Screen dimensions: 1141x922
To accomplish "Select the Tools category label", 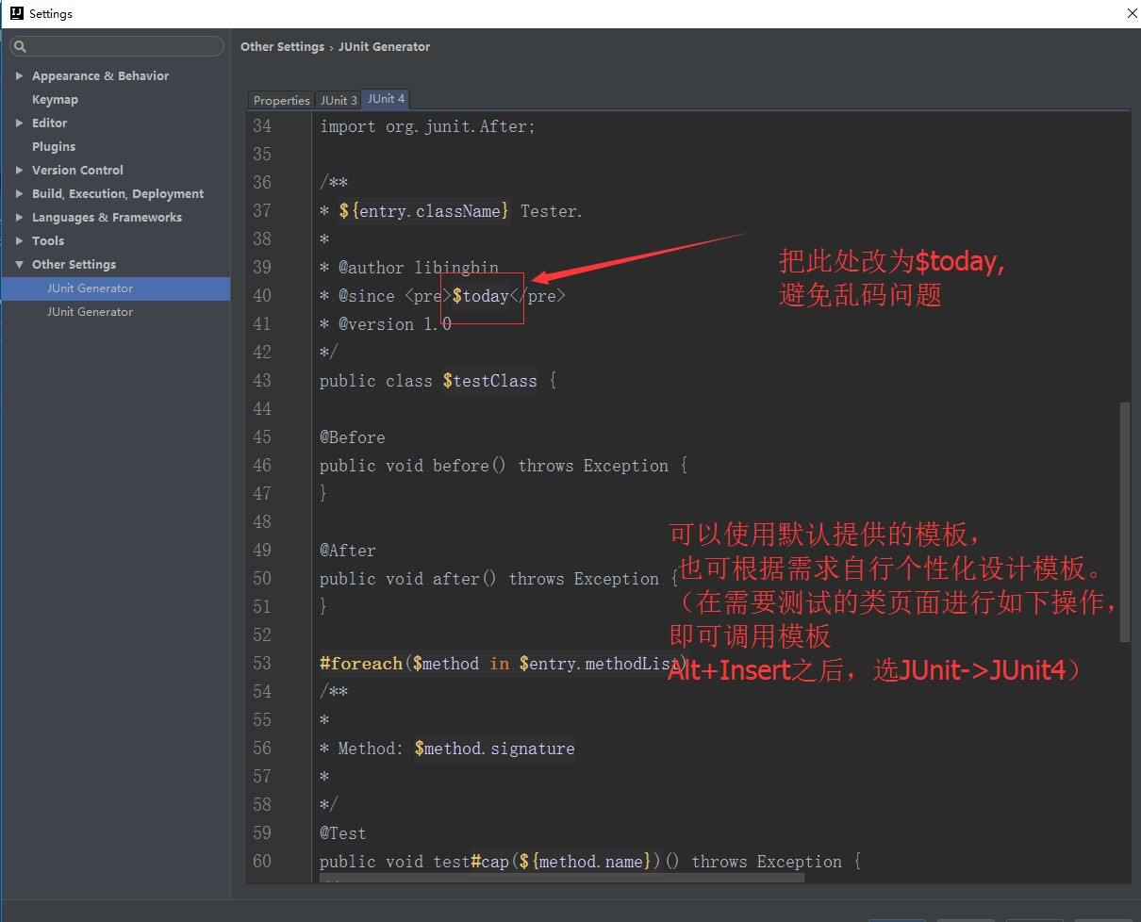I will point(48,240).
